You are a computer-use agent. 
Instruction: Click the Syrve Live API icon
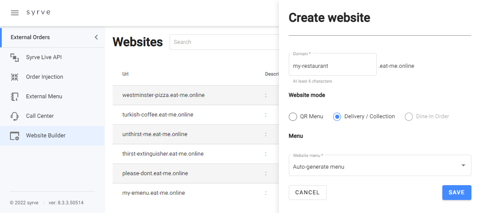coord(15,57)
